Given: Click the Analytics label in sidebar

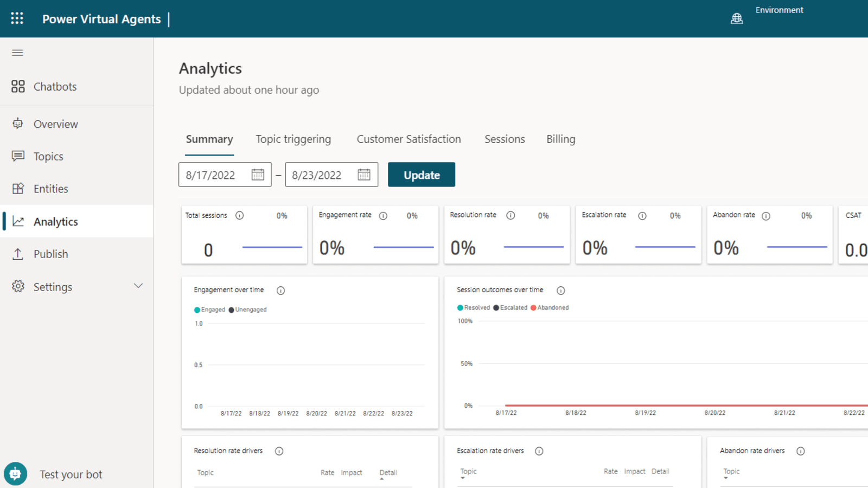Looking at the screenshot, I should click(x=56, y=222).
